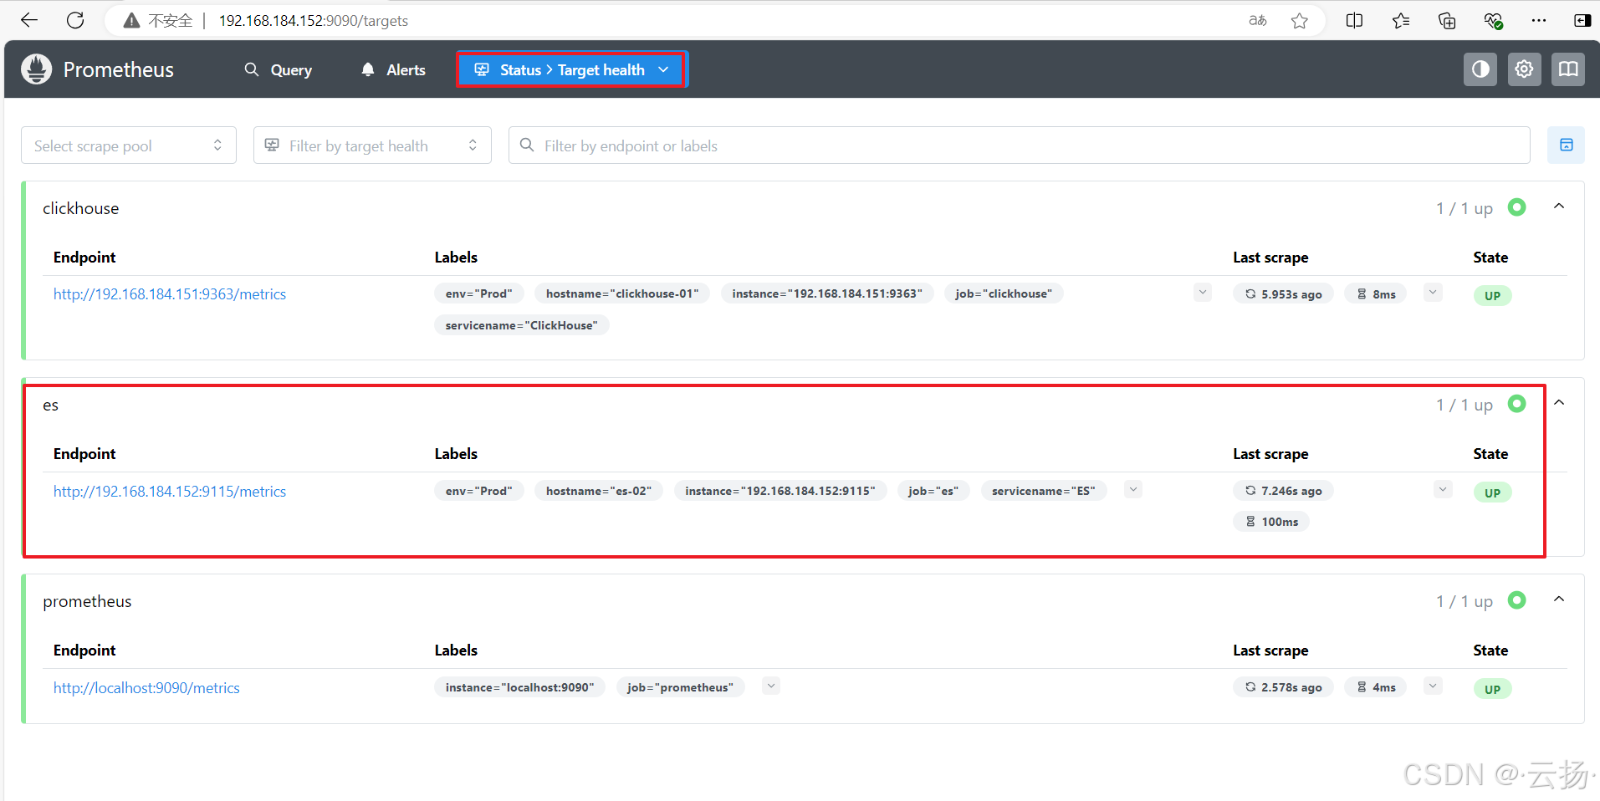Viewport: 1600px width, 801px height.
Task: Click the 5.953s ago last scrape badge
Action: (x=1283, y=294)
